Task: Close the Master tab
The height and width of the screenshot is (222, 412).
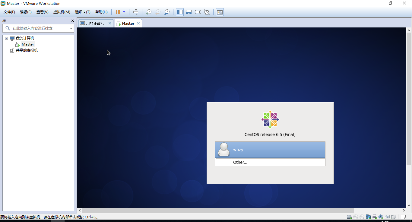Action: tap(138, 23)
